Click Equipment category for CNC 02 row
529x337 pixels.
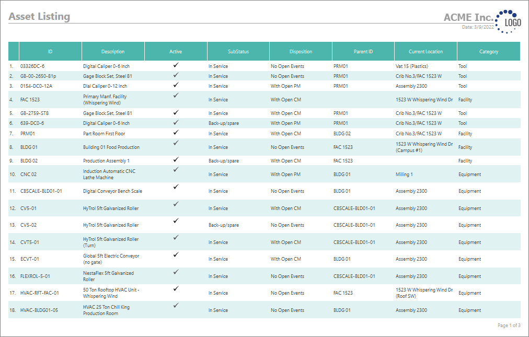pos(469,175)
